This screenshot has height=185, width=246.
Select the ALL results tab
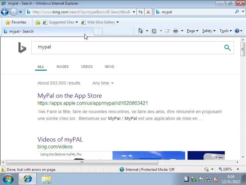(41, 67)
